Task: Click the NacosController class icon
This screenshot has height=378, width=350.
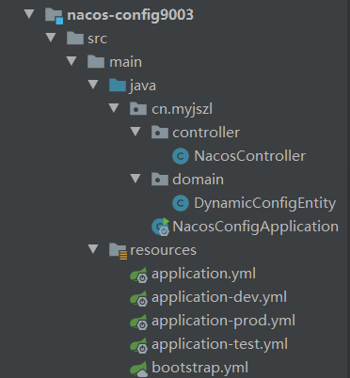Action: (x=181, y=156)
